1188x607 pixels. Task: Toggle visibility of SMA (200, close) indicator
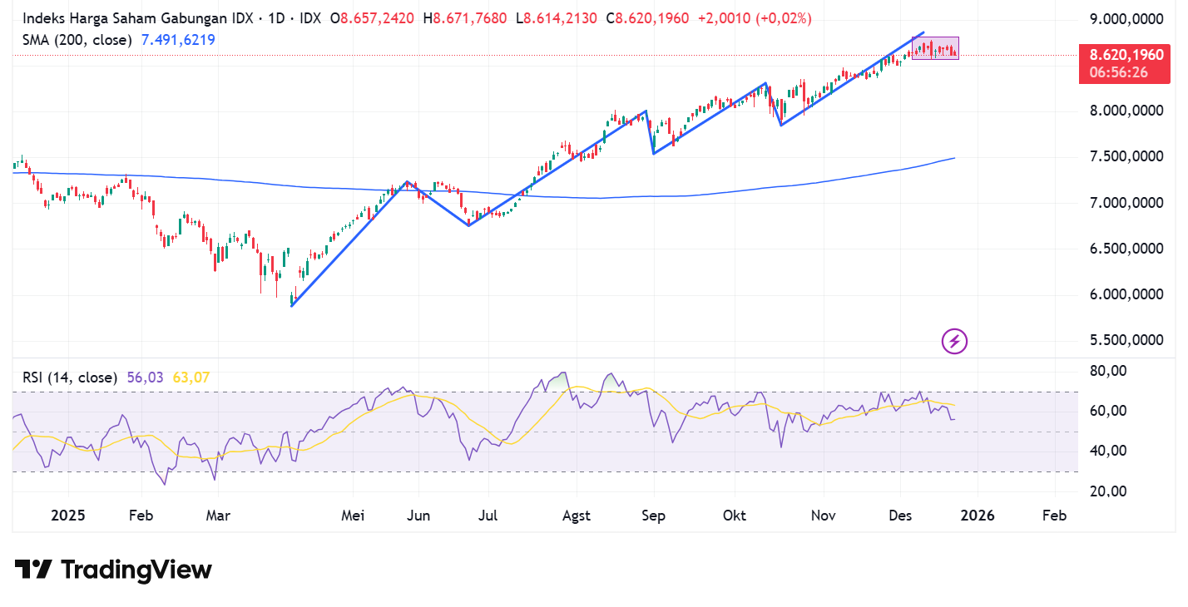click(x=77, y=39)
